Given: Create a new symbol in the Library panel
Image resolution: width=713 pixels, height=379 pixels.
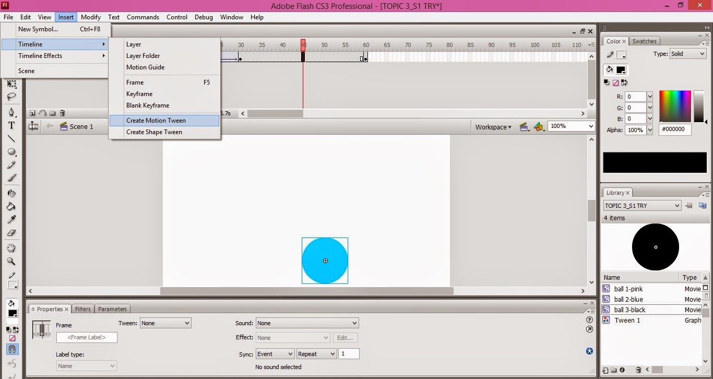Looking at the screenshot, I should pos(605,370).
